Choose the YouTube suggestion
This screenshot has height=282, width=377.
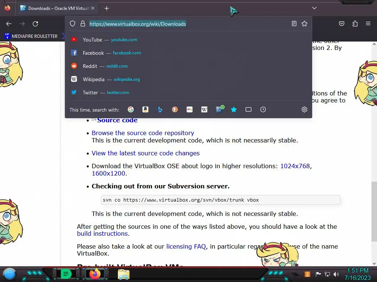[x=188, y=40]
